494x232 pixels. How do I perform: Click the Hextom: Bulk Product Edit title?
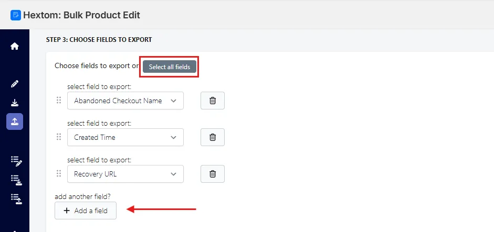[x=81, y=15]
